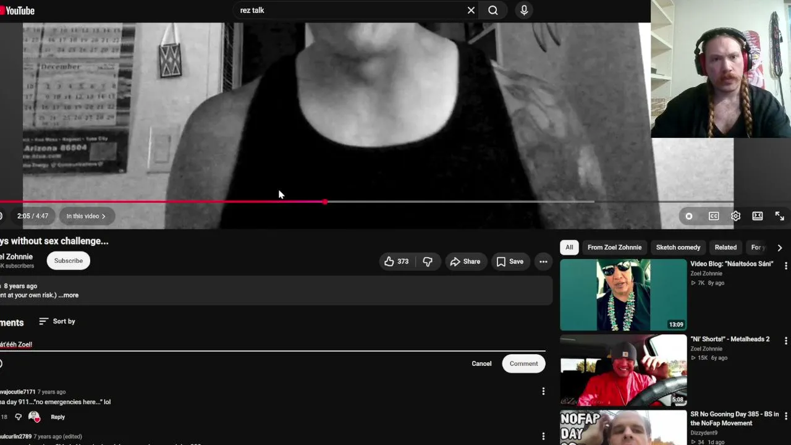Open menu for 'Metalheads 2' video

pos(786,341)
